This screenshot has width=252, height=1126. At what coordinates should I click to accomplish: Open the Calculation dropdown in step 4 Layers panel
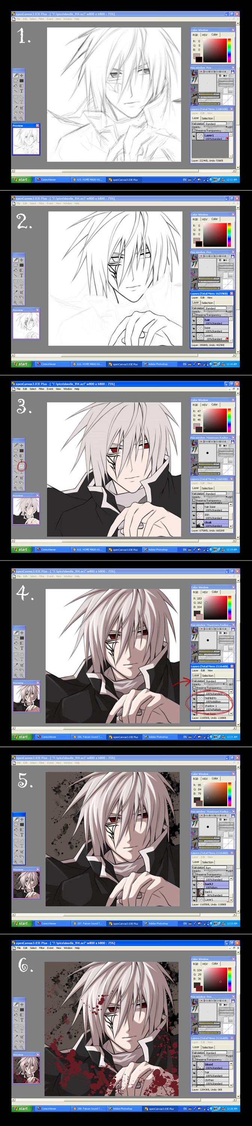216,681
